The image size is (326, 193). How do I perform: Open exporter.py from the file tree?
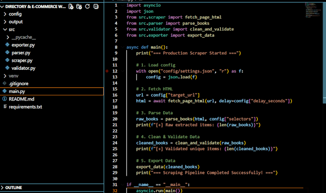coord(23,45)
